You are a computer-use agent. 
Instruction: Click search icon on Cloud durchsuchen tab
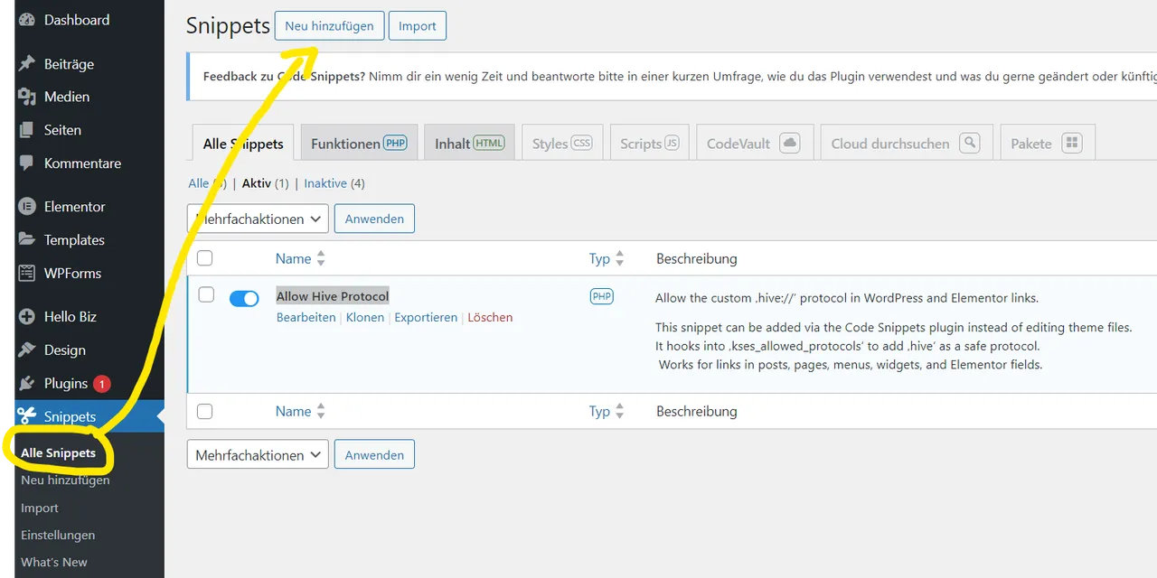click(x=970, y=143)
